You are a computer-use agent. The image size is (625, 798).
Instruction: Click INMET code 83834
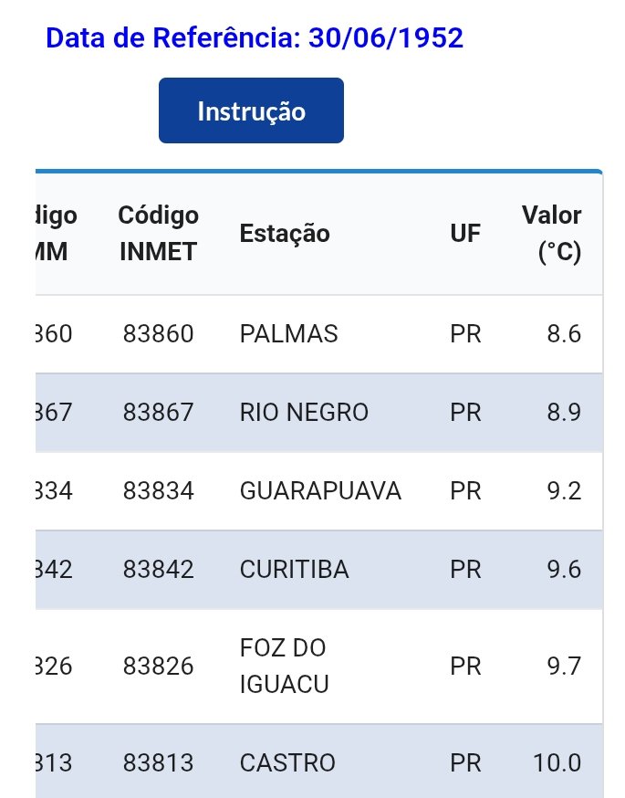coord(159,491)
